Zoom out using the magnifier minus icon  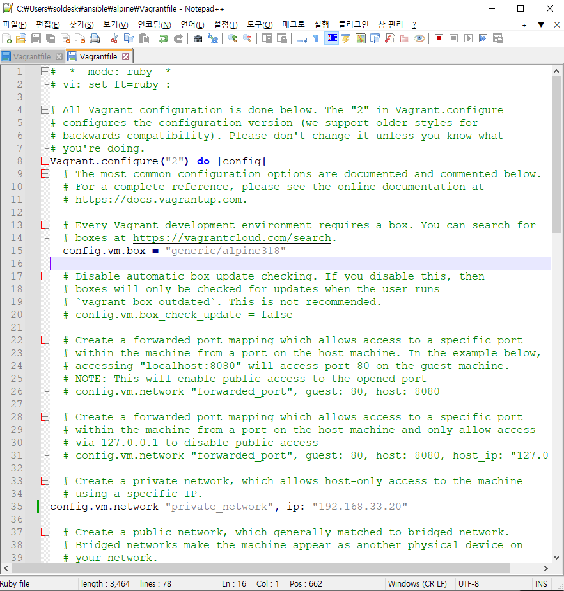pos(247,38)
